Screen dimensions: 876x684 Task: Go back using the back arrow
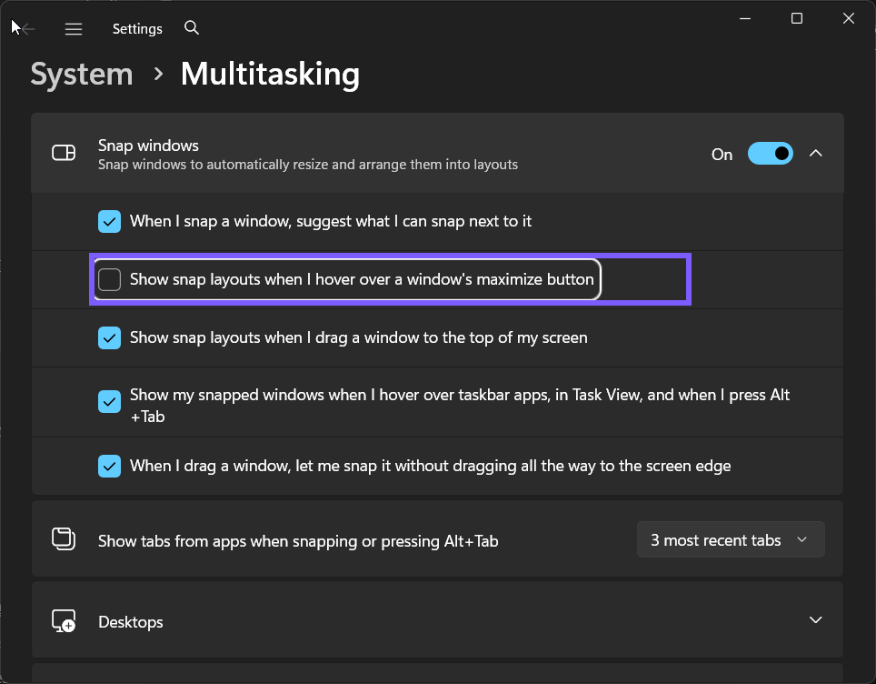(x=26, y=28)
